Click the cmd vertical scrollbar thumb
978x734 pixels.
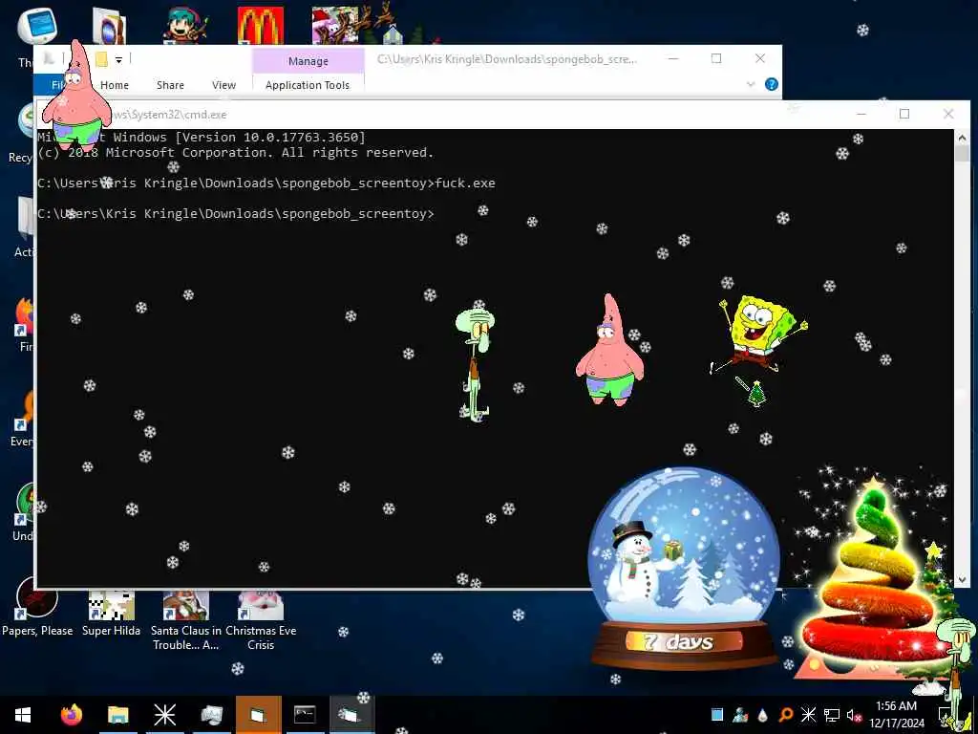coord(962,154)
